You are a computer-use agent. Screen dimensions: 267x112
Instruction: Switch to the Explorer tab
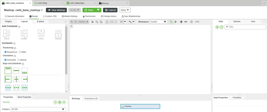41,22
